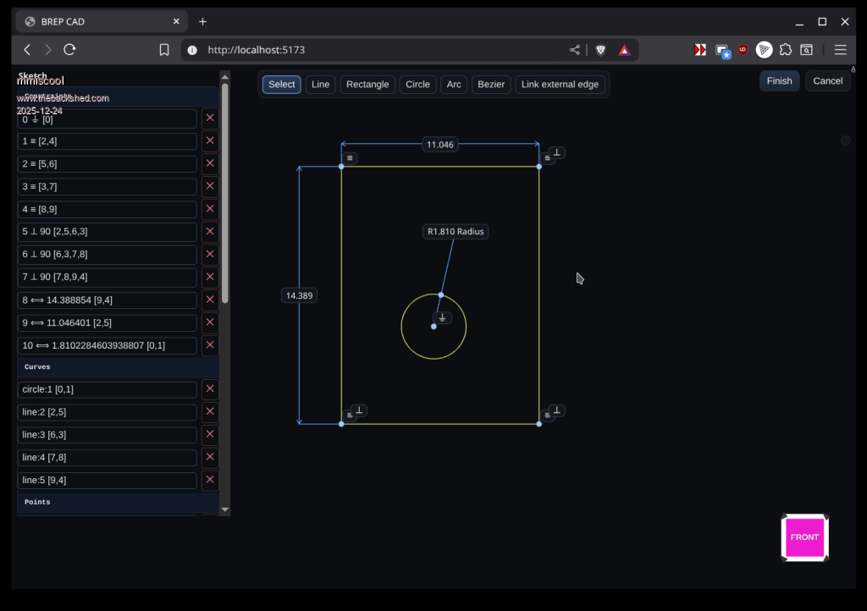
Task: Open a new browser tab
Action: pos(203,21)
